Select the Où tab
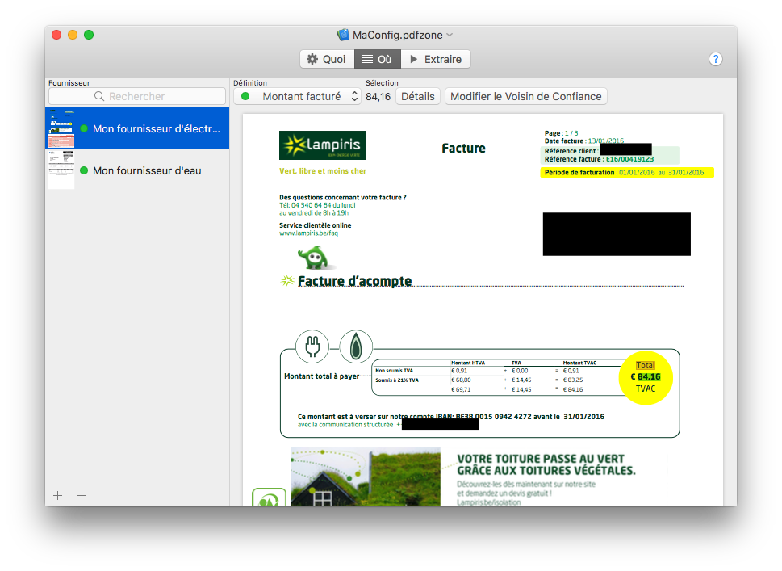The width and height of the screenshot is (782, 571). pyautogui.click(x=377, y=59)
